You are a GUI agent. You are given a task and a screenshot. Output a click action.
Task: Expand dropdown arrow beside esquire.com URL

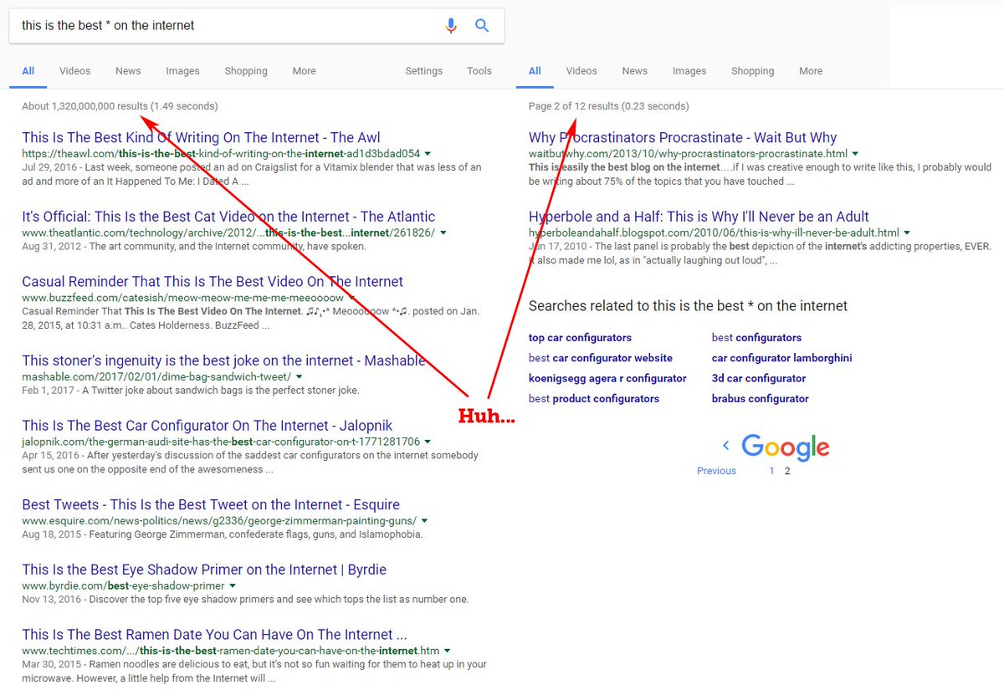pos(425,520)
